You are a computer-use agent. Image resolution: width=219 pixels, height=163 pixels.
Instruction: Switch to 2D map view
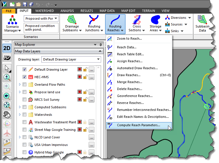(7, 48)
